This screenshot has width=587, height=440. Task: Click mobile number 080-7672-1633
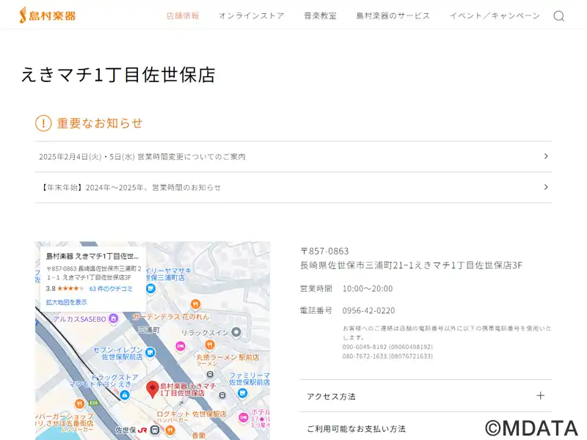387,356
